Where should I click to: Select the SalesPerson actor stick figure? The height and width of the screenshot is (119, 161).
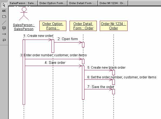pos(24,13)
